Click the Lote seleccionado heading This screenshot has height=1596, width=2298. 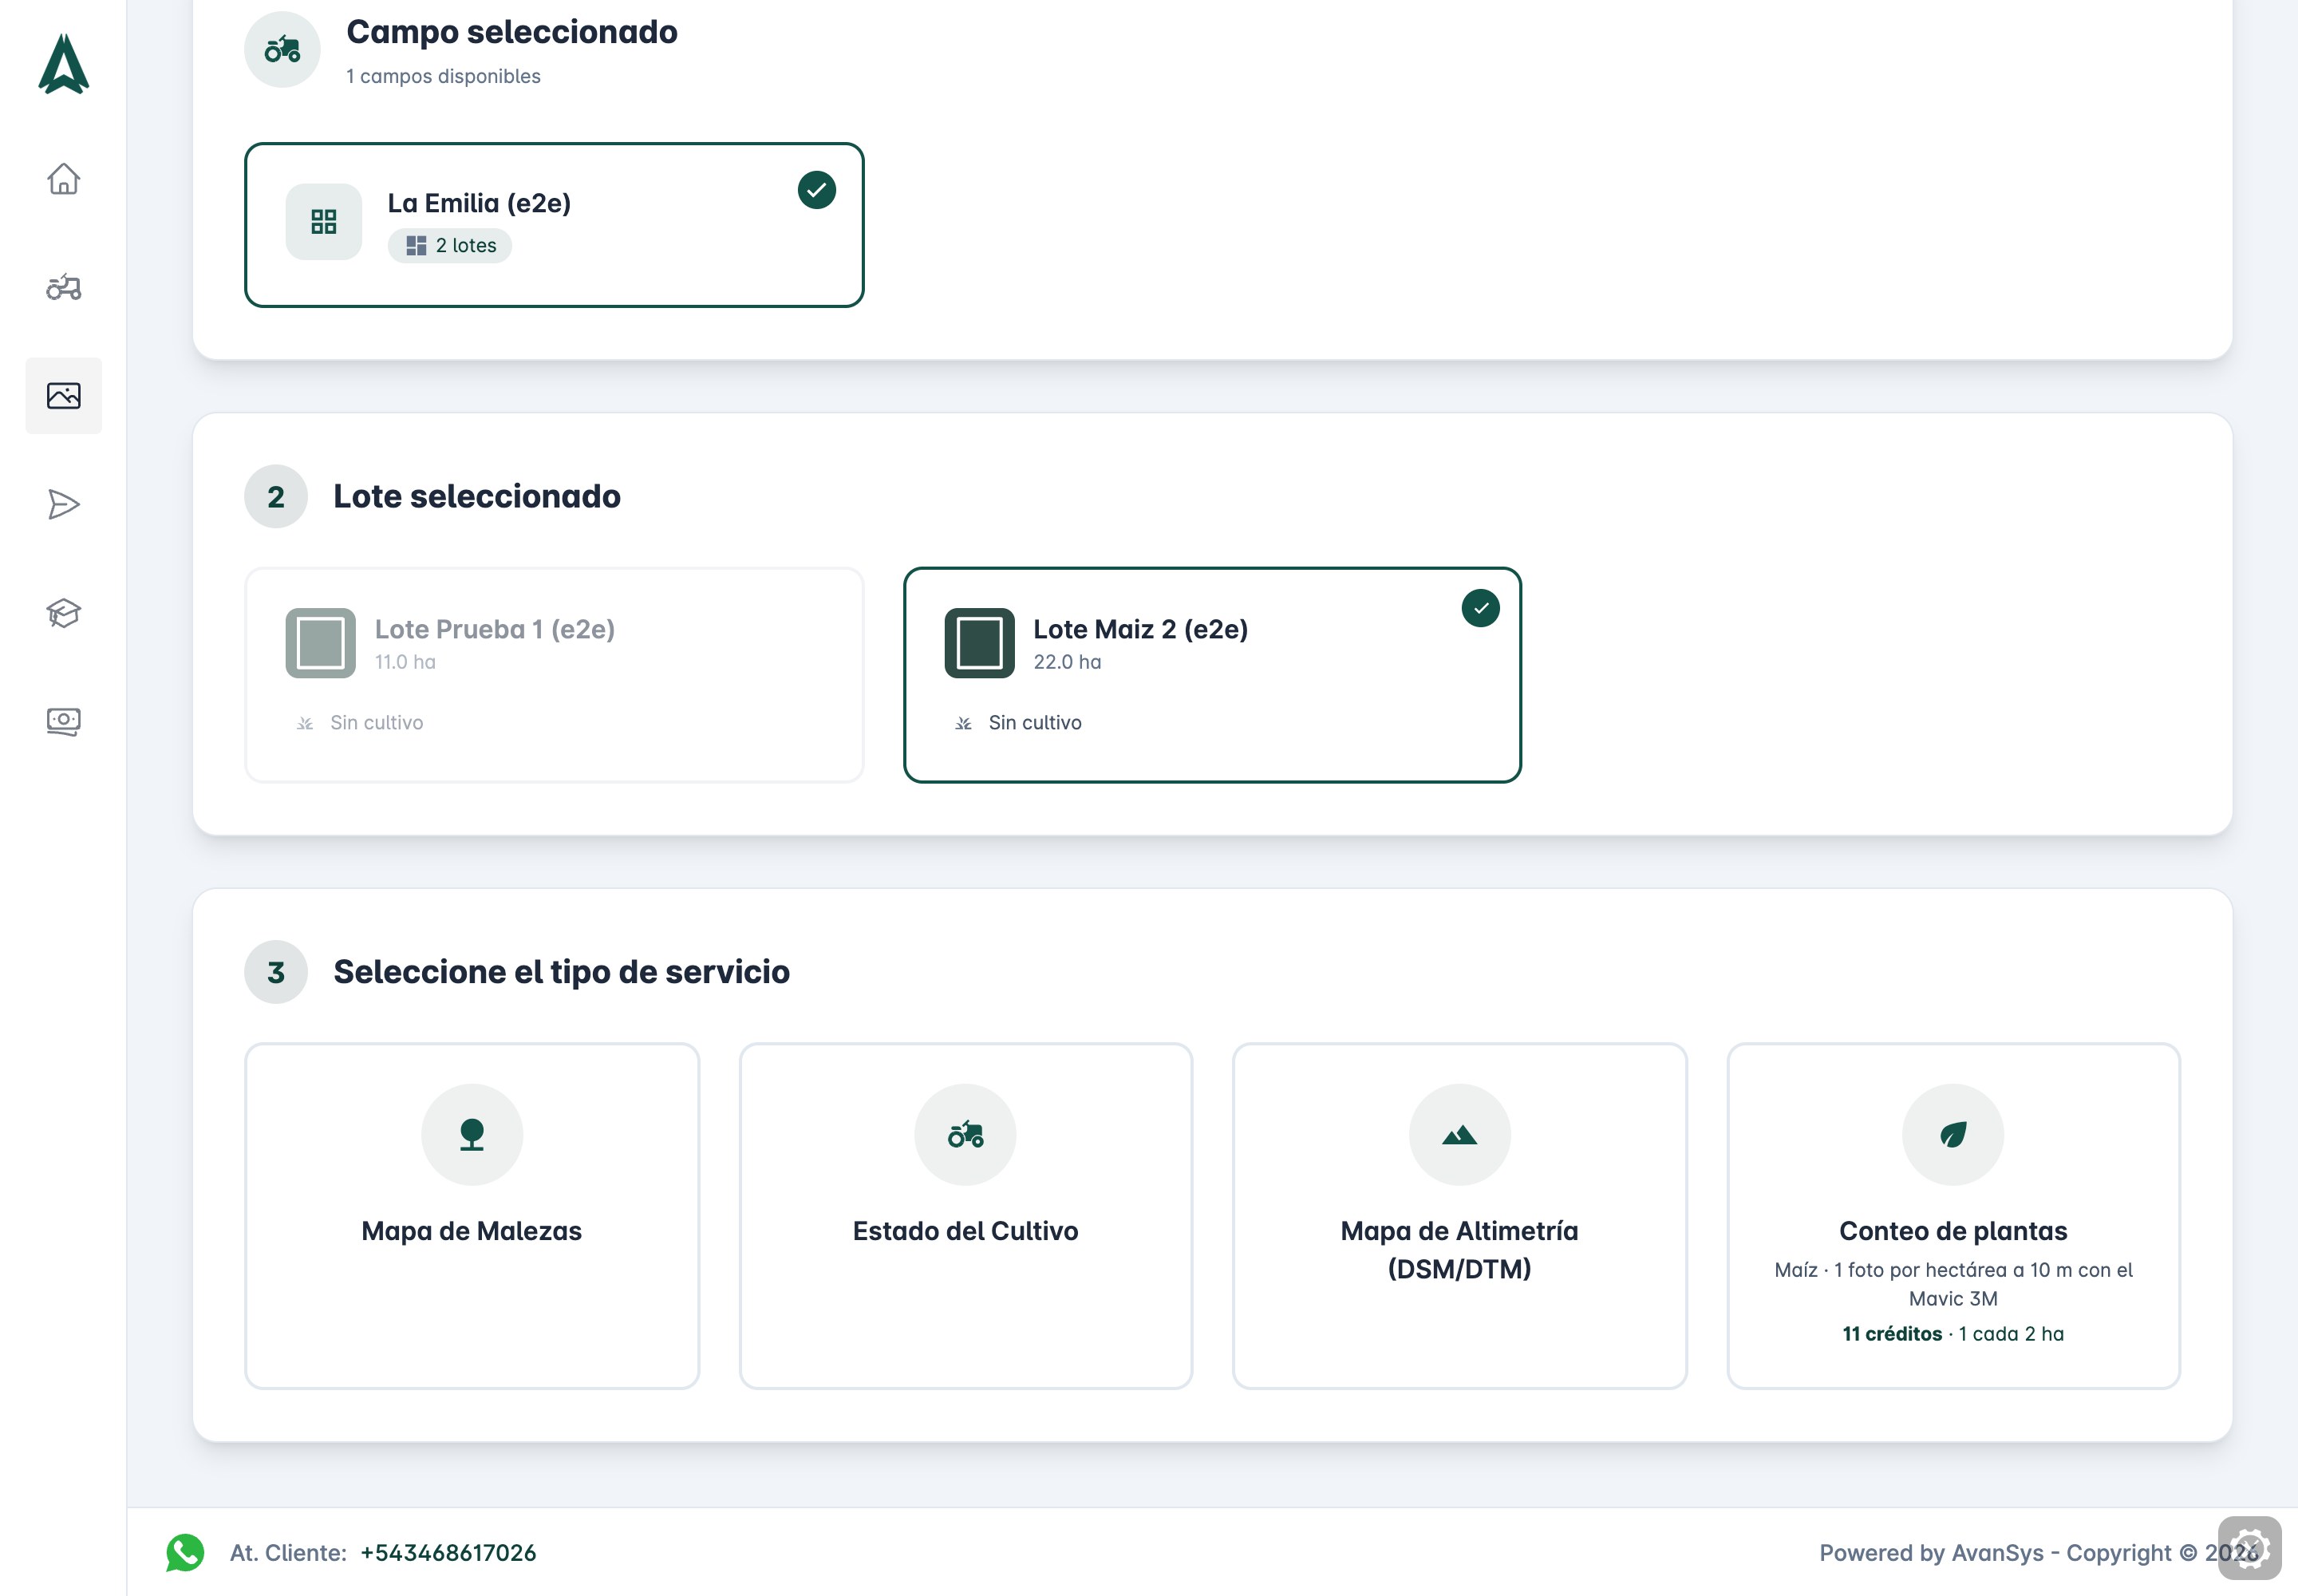pos(477,497)
